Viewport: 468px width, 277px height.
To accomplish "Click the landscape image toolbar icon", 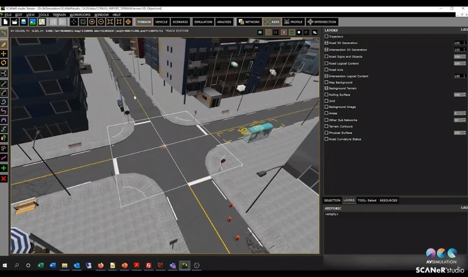I will pos(33,22).
